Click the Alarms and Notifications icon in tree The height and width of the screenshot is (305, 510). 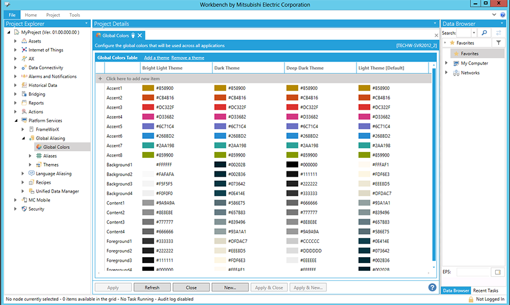(x=24, y=76)
